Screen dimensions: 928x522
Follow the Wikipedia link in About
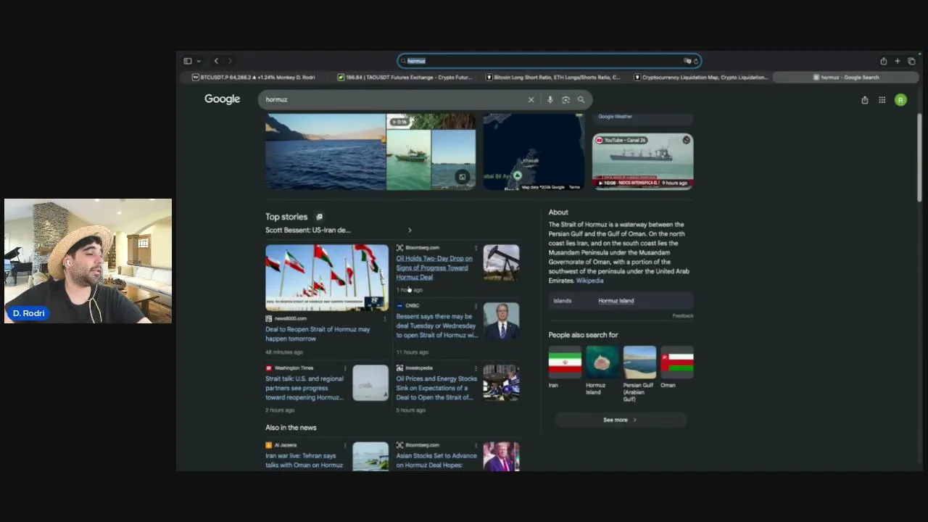click(x=589, y=281)
